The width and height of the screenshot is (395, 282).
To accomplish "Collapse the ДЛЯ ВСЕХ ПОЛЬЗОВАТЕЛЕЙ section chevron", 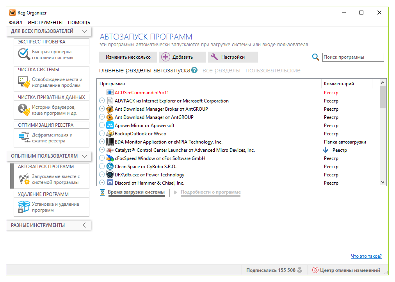I will [x=84, y=31].
